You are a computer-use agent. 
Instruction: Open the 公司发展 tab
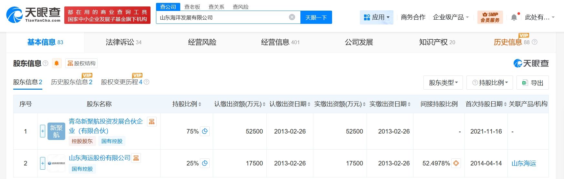pos(359,42)
